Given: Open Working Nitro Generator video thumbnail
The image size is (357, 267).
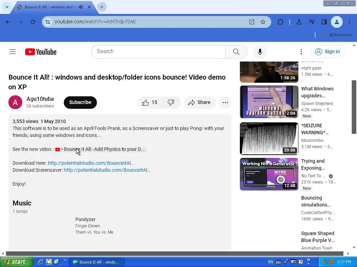Looking at the screenshot, I should 269,174.
